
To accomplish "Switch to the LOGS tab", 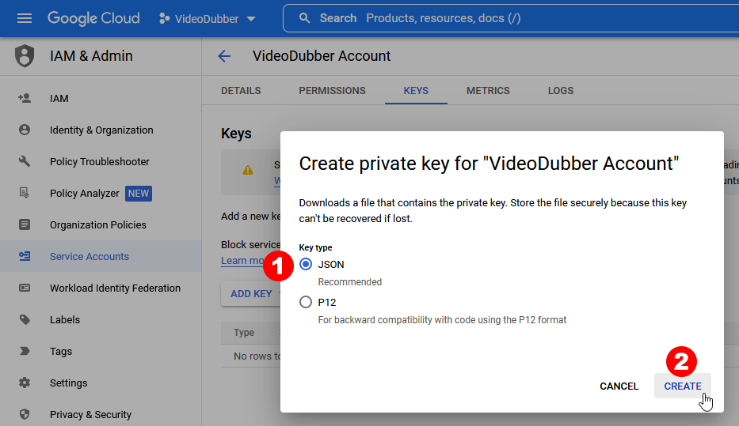I will (561, 91).
